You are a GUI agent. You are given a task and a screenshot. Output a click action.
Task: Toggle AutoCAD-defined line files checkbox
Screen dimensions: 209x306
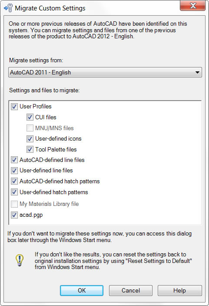point(14,160)
